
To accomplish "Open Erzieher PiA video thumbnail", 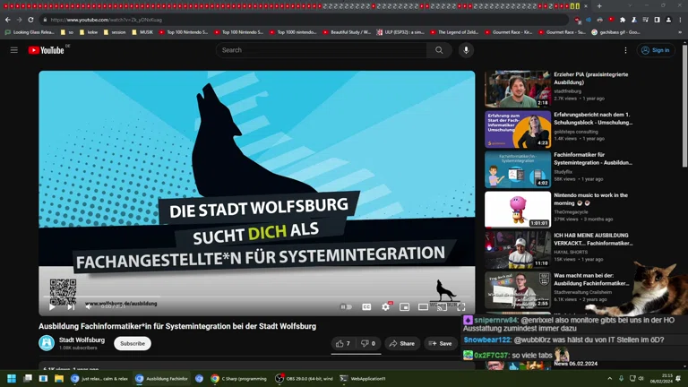I will click(x=518, y=89).
